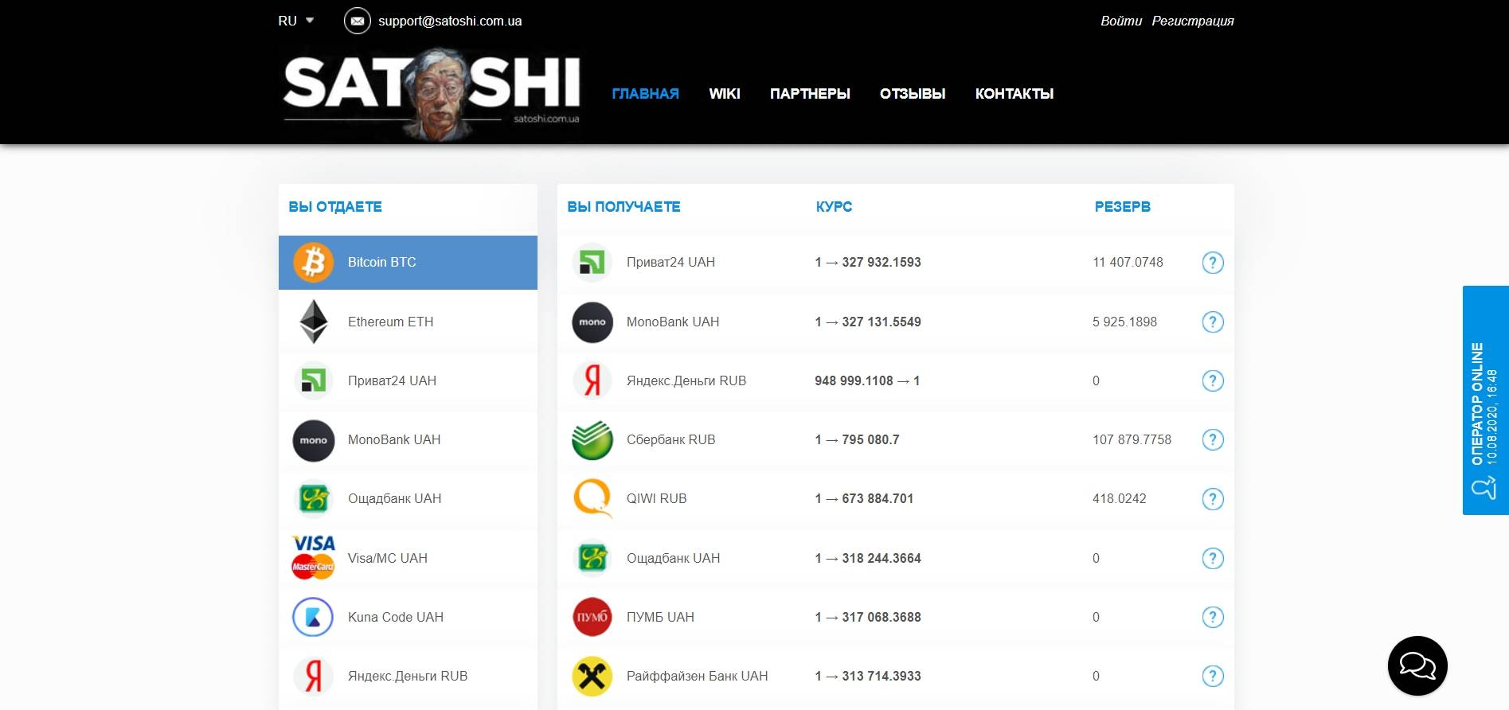
Task: Choose Яндекс.Деньги RUB in receive list
Action: 896,380
